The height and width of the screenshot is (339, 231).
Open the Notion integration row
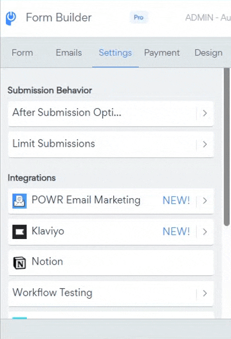pyautogui.click(x=111, y=262)
